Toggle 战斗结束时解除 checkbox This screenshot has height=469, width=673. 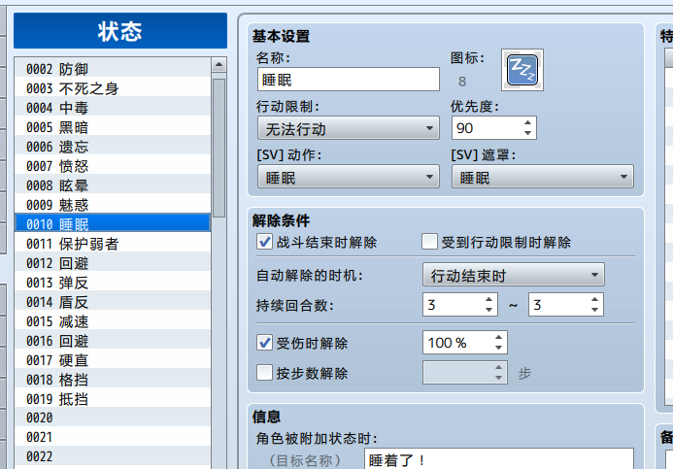pyautogui.click(x=264, y=242)
